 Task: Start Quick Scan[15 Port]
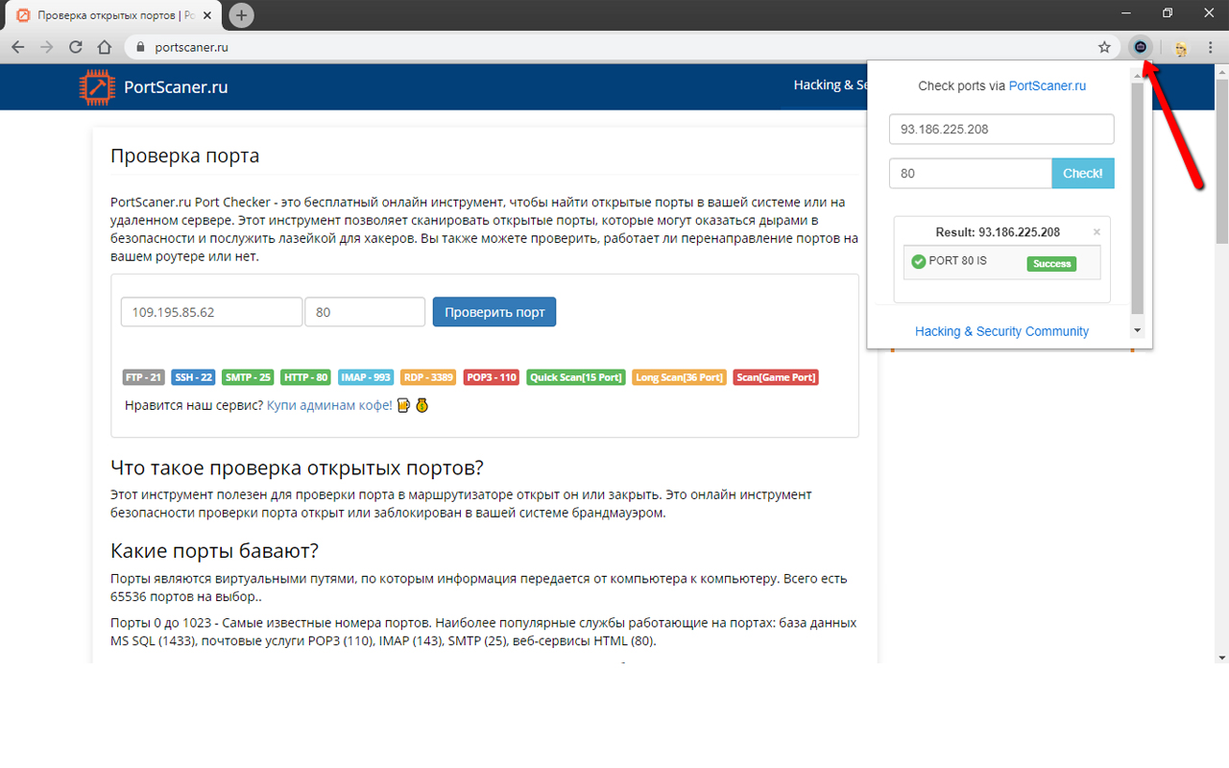[576, 377]
